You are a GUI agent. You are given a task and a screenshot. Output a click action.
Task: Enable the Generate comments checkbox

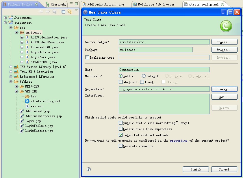(120, 146)
